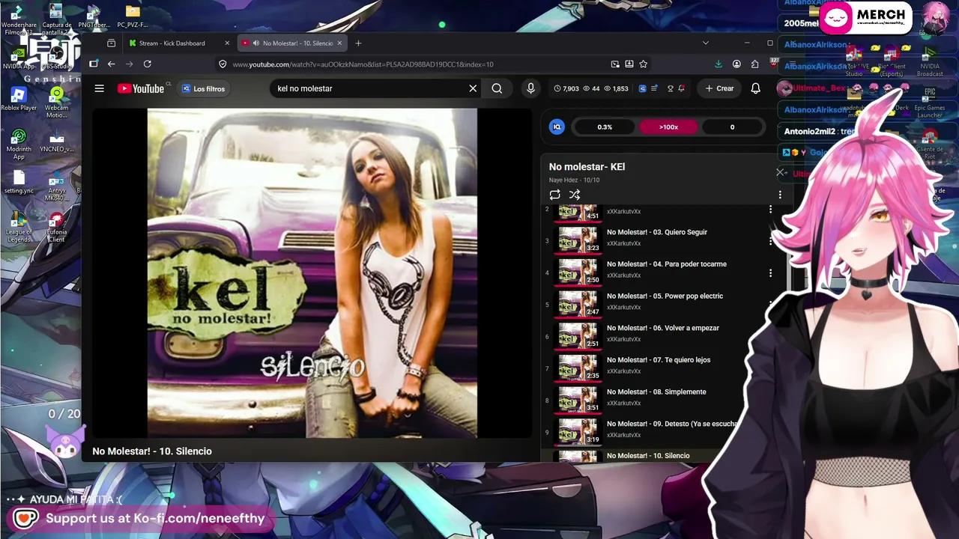The image size is (959, 539).
Task: Open the 'Captura de pantalla' desktop file
Action: (x=56, y=20)
